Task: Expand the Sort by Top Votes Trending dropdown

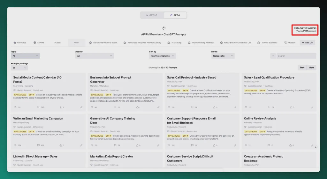Action: pos(163,56)
